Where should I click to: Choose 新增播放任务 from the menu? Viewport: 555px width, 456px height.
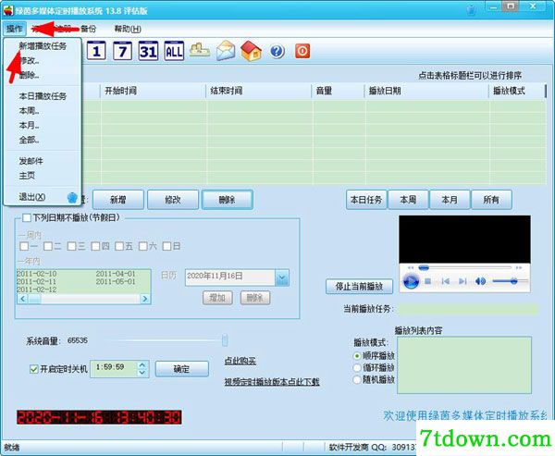pos(43,46)
